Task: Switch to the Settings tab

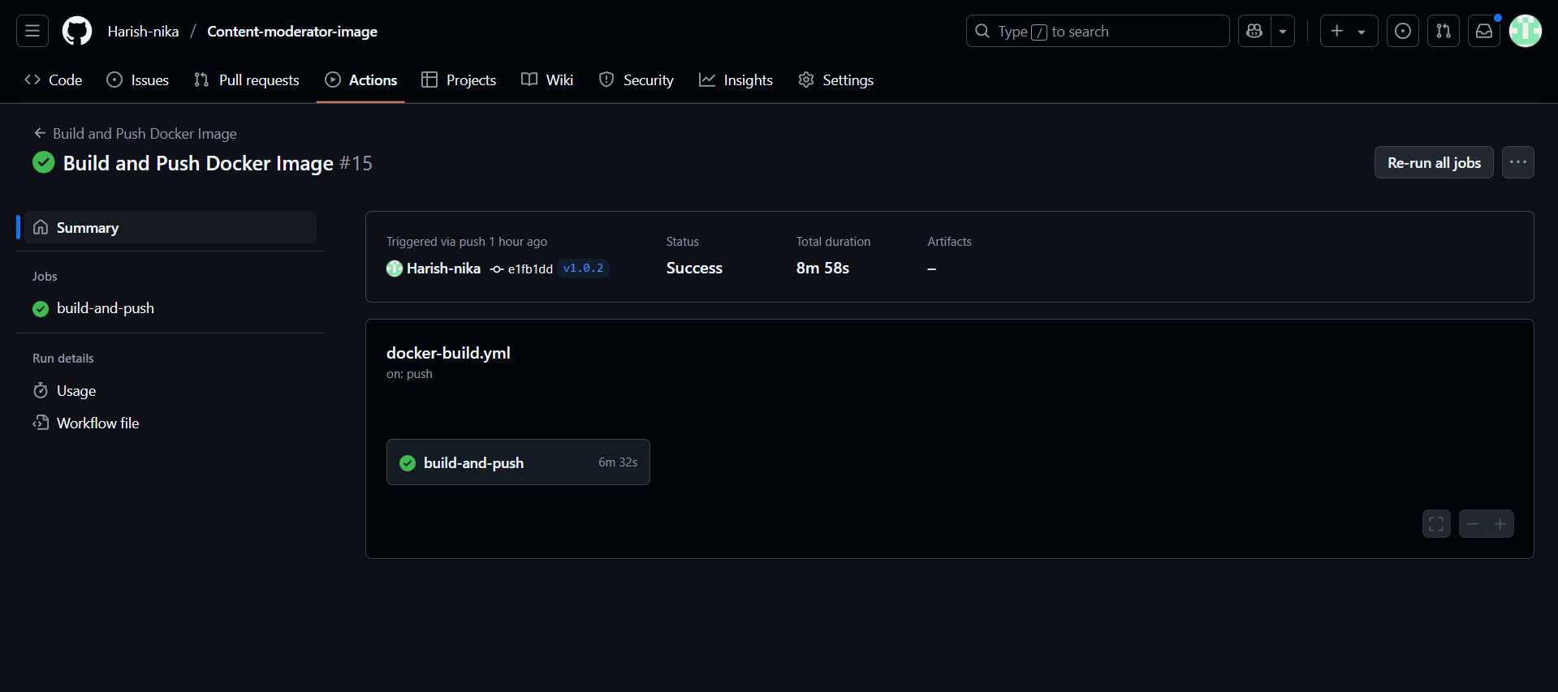Action: coord(836,80)
